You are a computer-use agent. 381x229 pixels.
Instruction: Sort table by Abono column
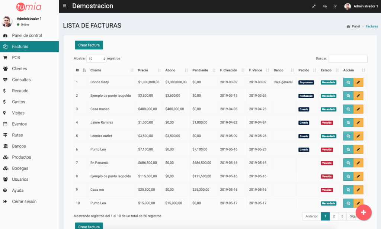(x=177, y=70)
